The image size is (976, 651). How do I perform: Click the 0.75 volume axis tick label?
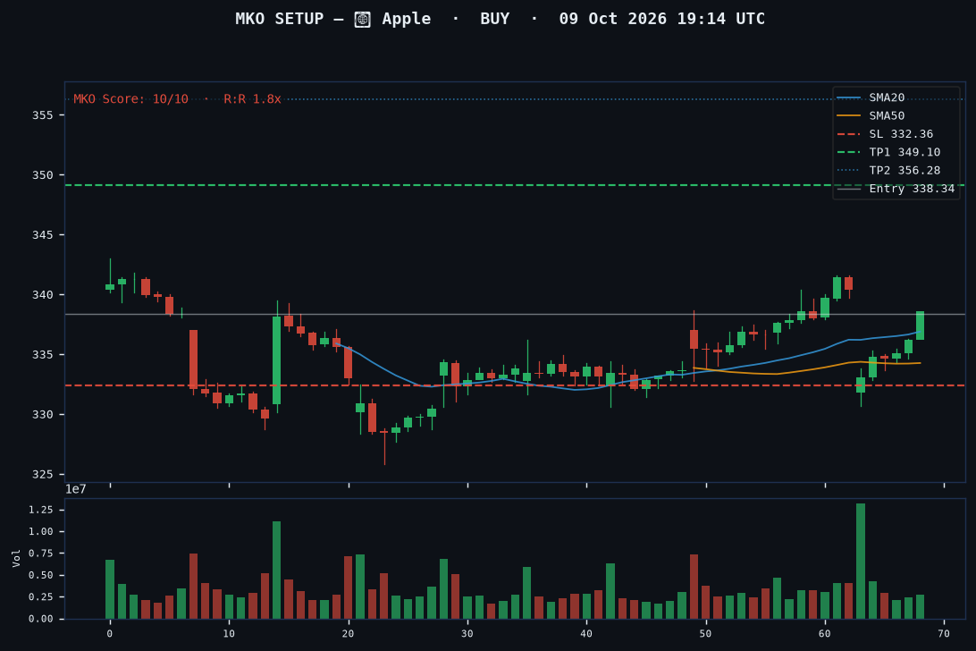click(40, 554)
